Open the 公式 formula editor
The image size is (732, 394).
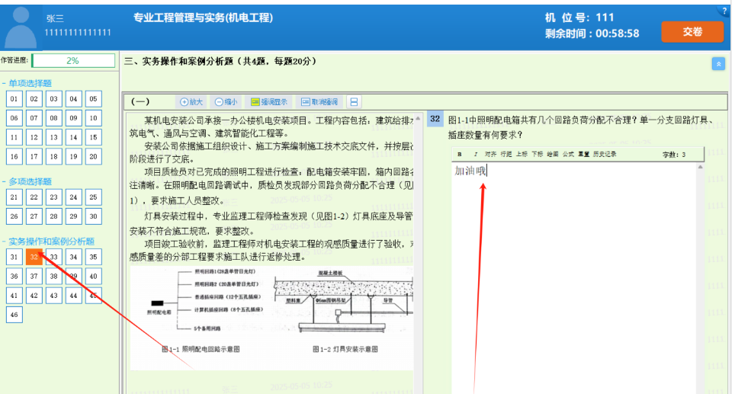point(568,154)
